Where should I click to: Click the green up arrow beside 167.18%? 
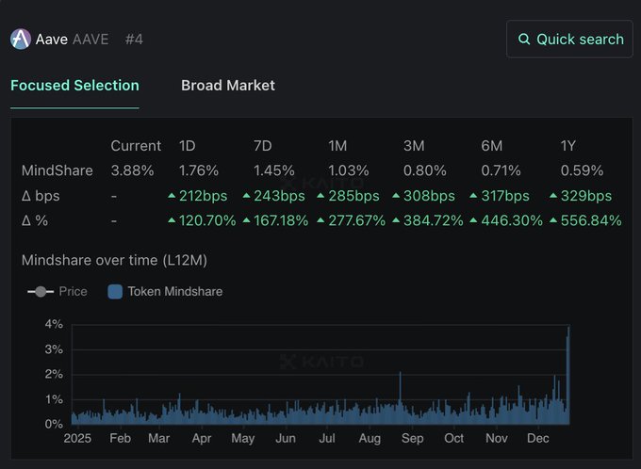[246, 220]
